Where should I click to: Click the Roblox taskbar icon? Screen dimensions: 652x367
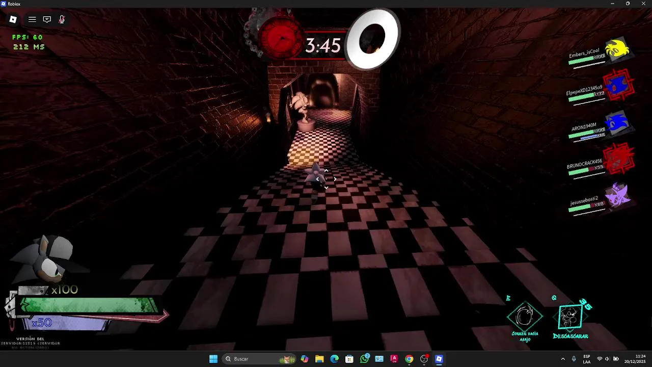(x=439, y=359)
